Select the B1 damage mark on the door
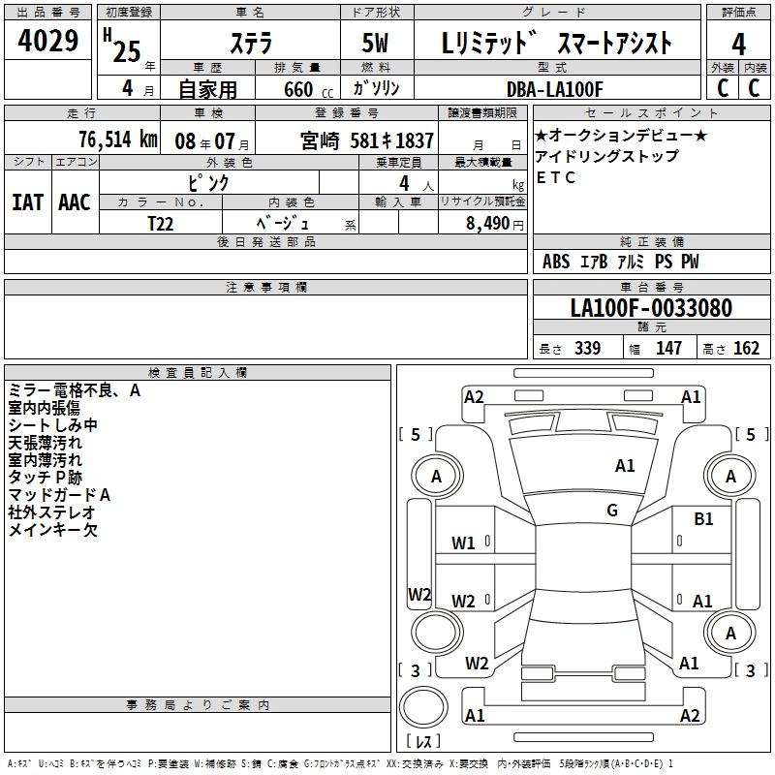This screenshot has width=775, height=775. pyautogui.click(x=703, y=519)
